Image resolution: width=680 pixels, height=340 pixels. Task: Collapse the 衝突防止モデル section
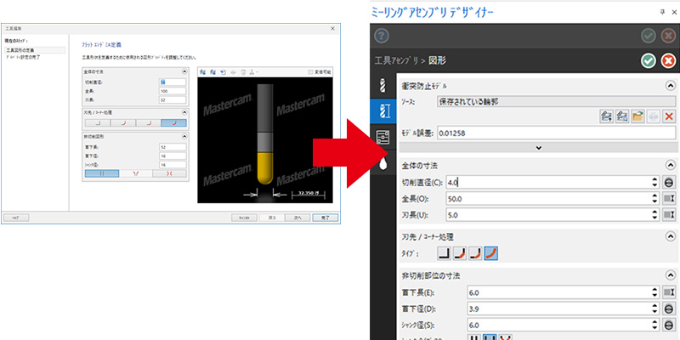click(x=668, y=86)
